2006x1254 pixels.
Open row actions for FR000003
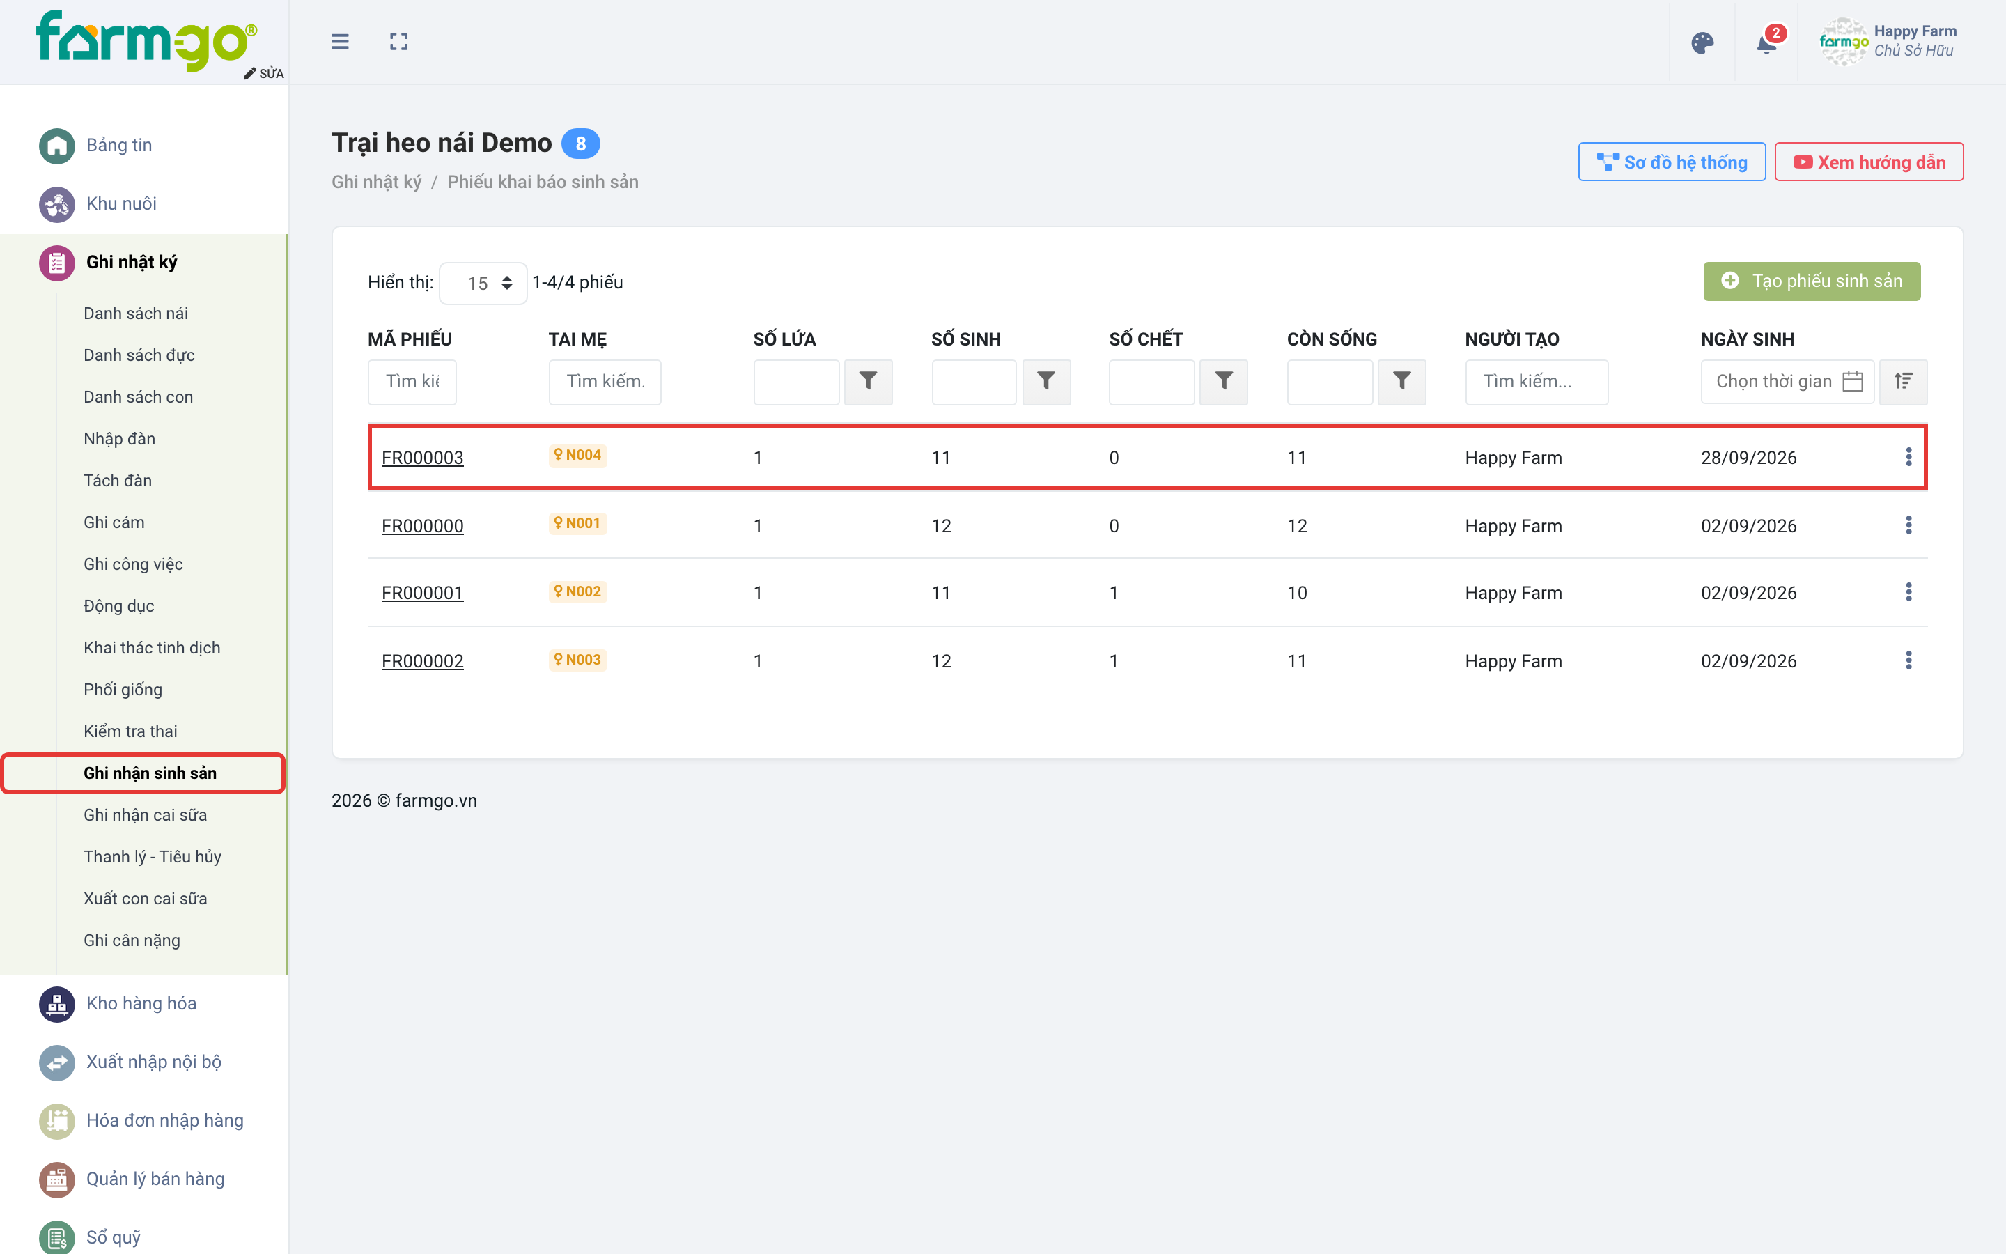[x=1908, y=457]
